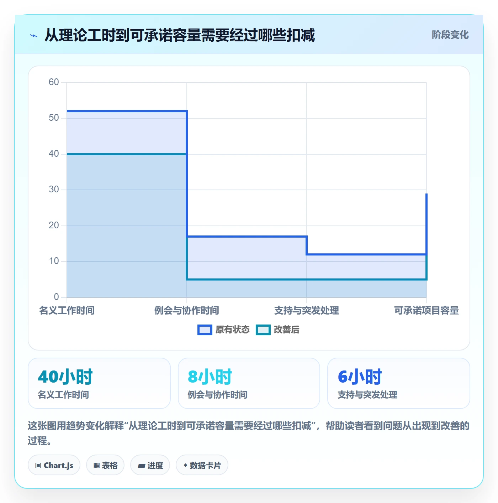Click the chart title 从理论工时到可承诺容量需要经过哪些扣减
Viewport: 498px width, 503px height.
180,35
